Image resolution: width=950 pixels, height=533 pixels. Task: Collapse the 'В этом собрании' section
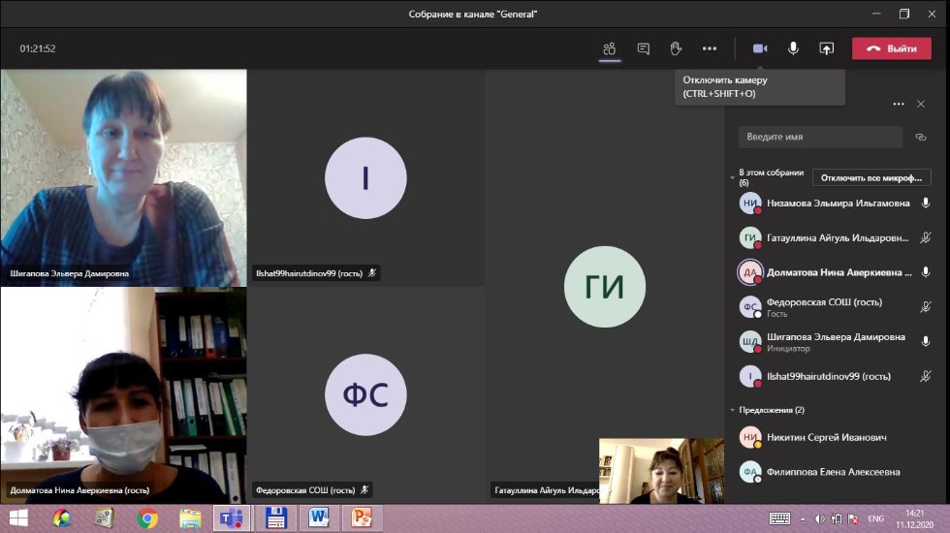(733, 178)
